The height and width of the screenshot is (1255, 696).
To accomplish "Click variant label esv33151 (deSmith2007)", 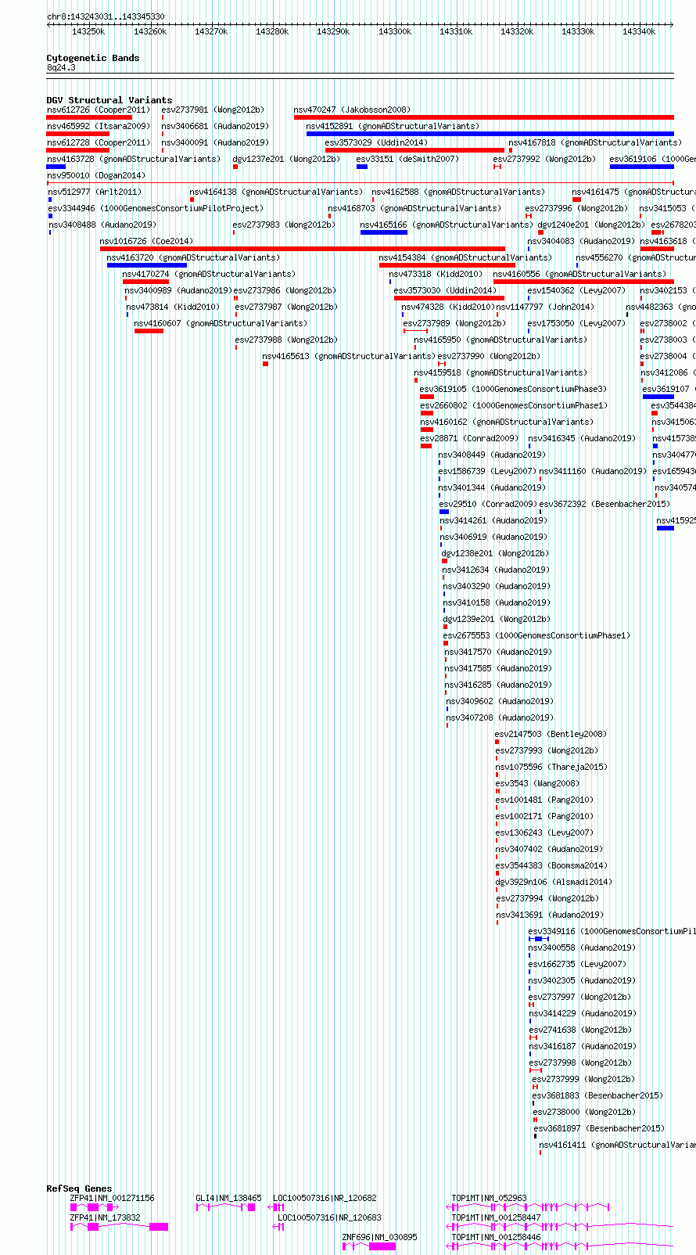I will pos(407,159).
